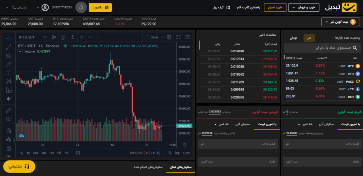Activate the zoom in tool
The width and height of the screenshot is (363, 176).
[9, 119]
